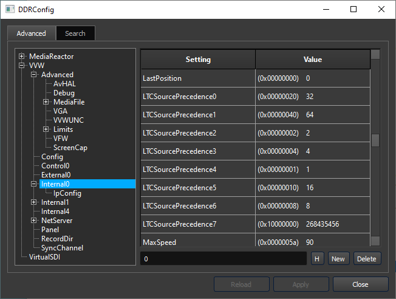Click the New button
The height and width of the screenshot is (299, 396).
[338, 258]
